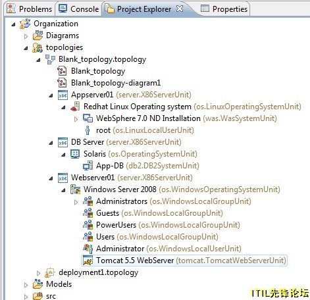
Task: Expand the Administrators group node
Action: click(76, 202)
